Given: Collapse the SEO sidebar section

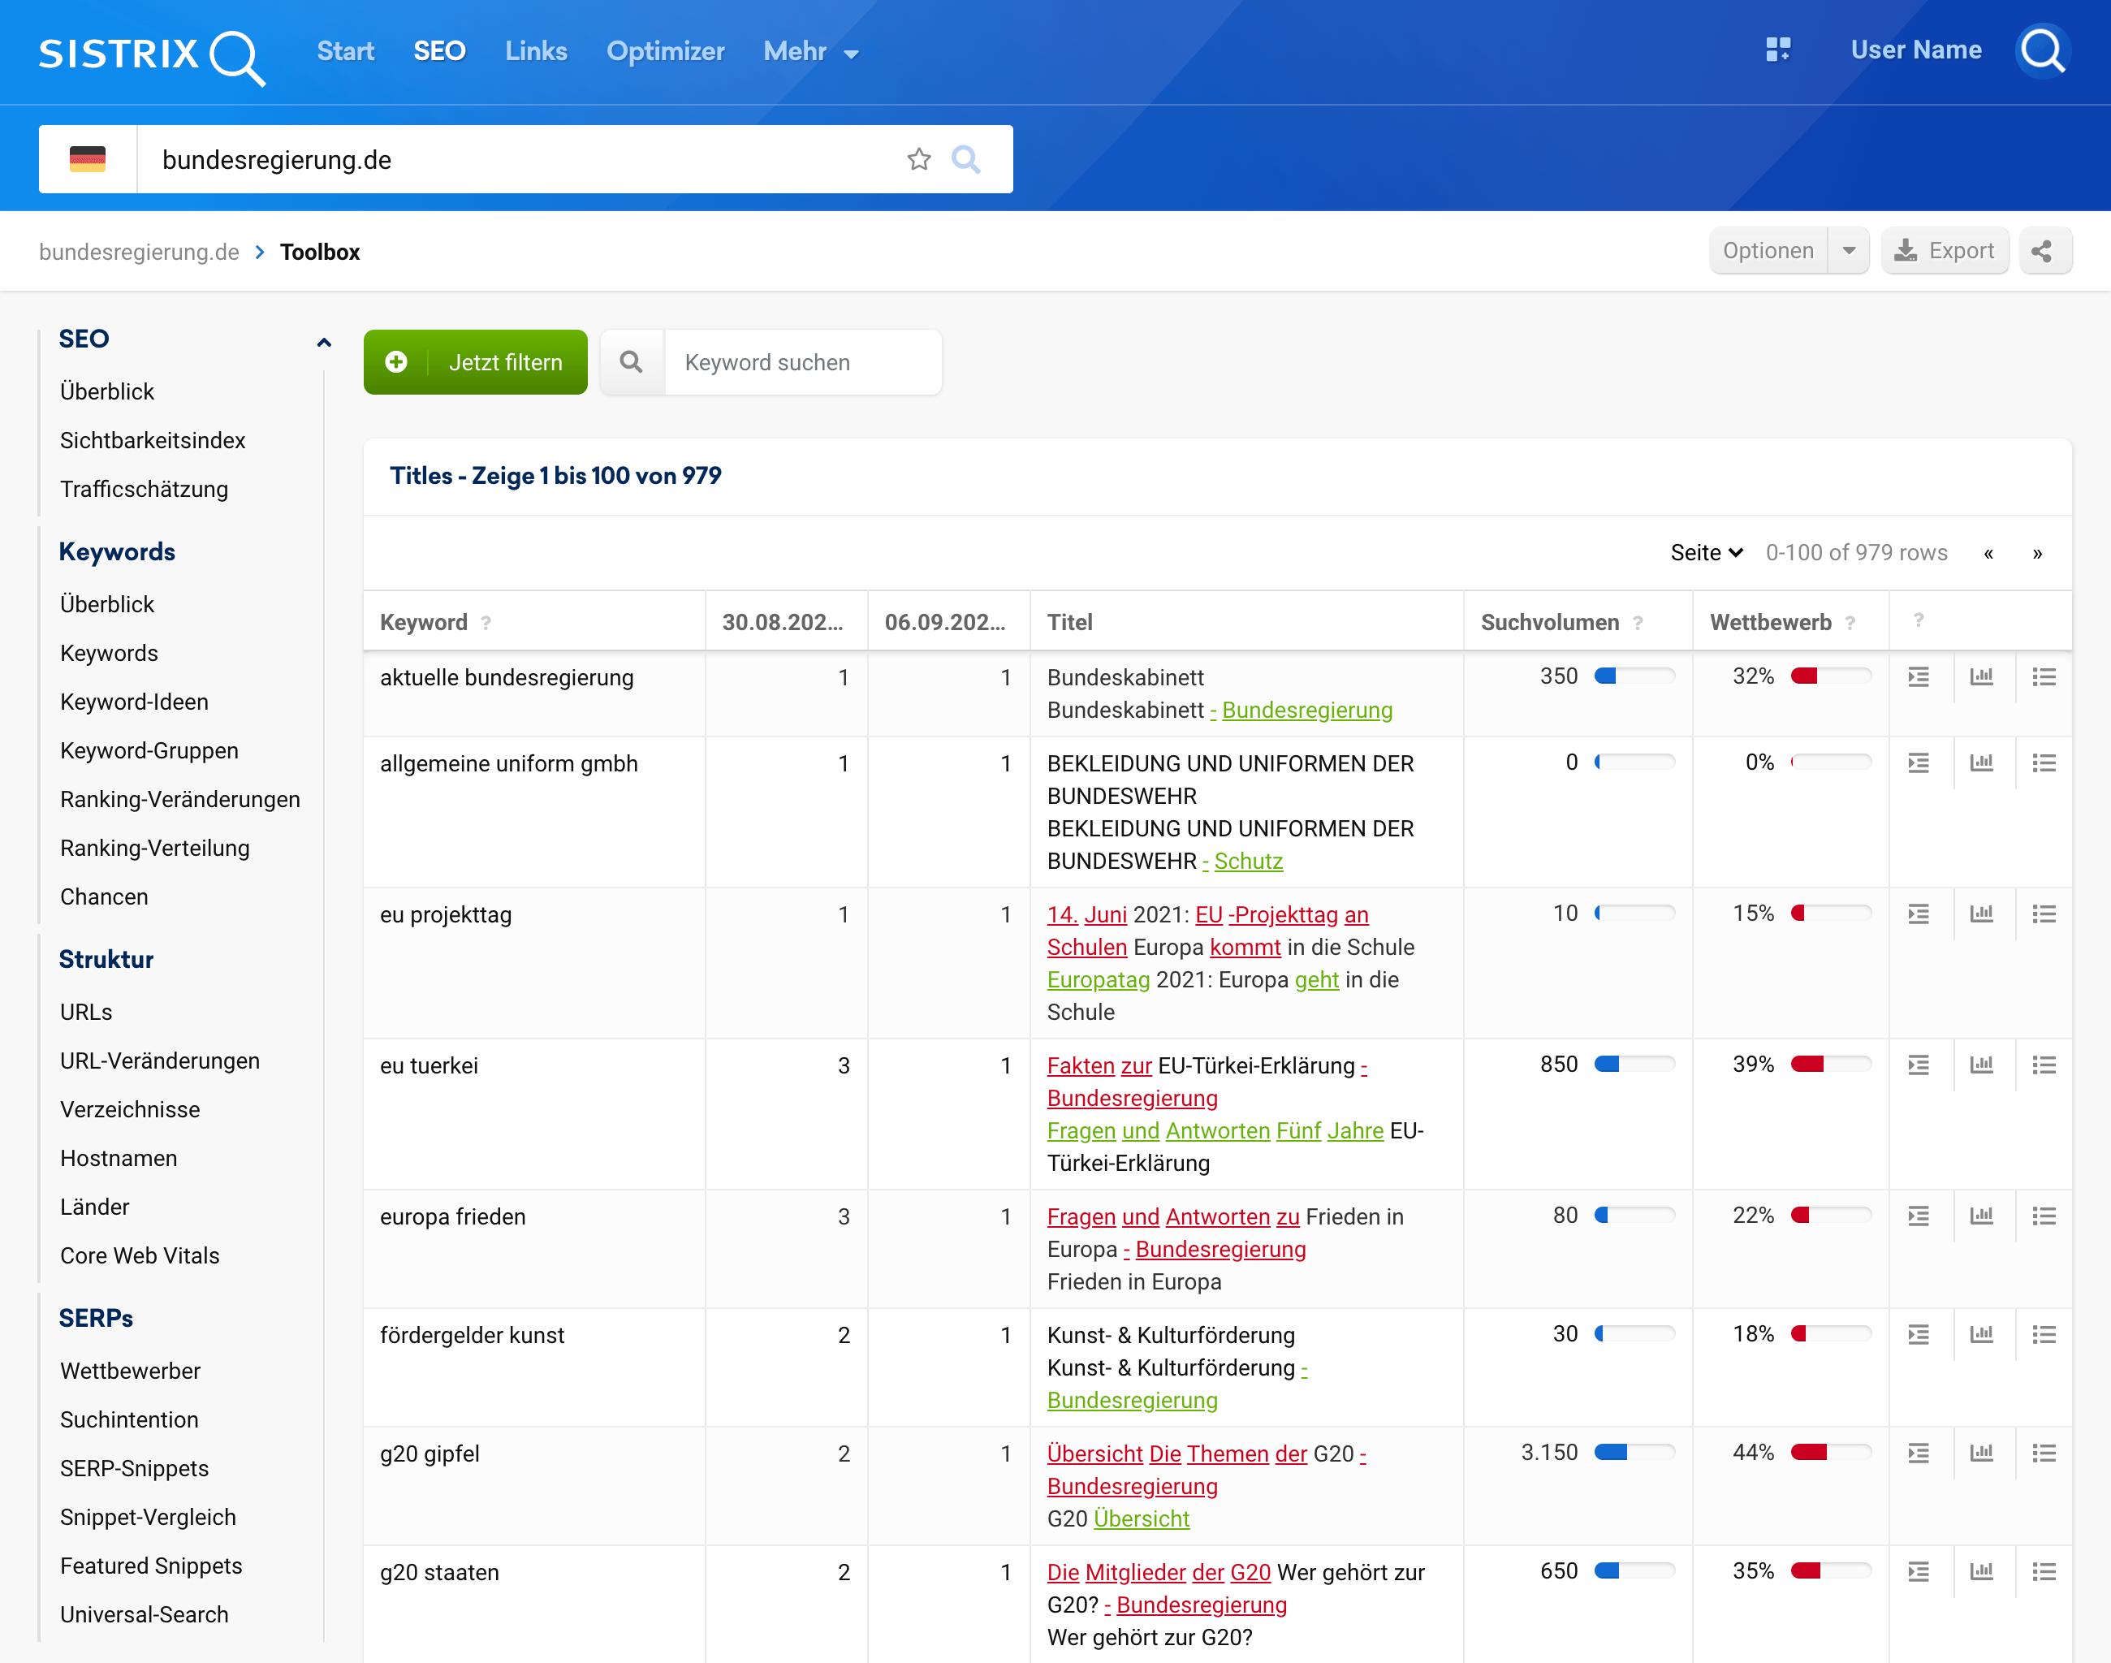Looking at the screenshot, I should click(324, 342).
